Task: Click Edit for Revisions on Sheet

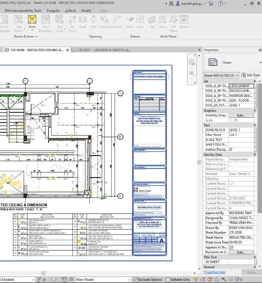Action: coord(241,252)
